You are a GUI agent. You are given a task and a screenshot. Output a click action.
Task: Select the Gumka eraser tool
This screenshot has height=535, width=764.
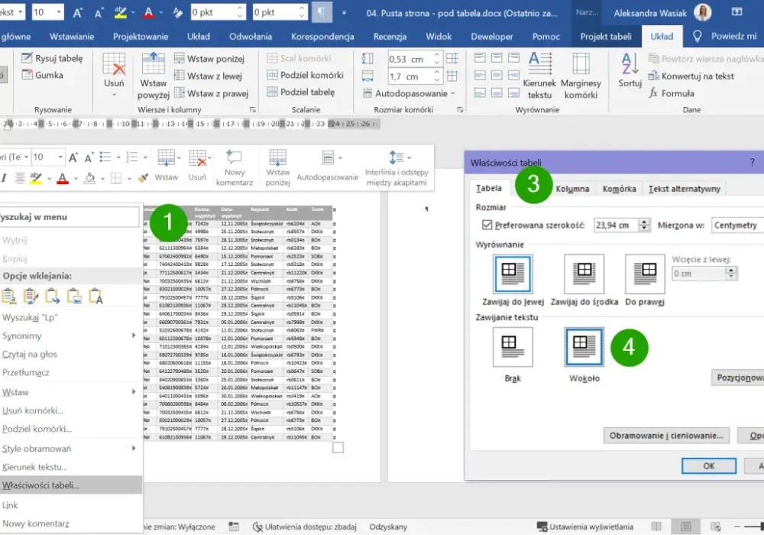(x=42, y=75)
